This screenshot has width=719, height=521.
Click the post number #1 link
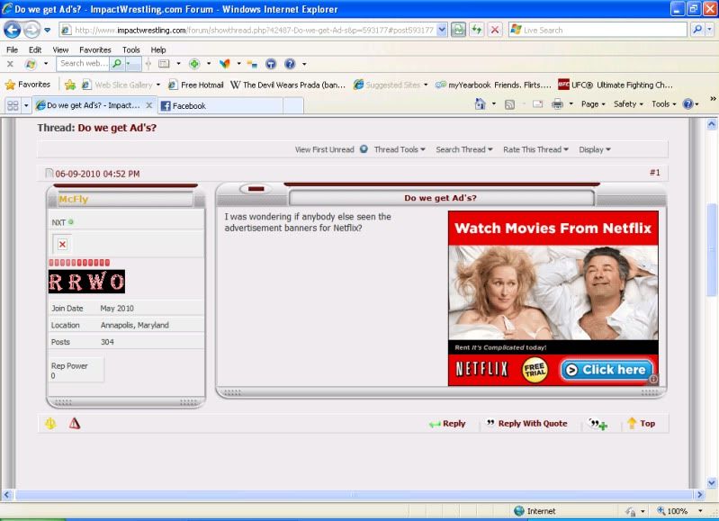pyautogui.click(x=655, y=173)
